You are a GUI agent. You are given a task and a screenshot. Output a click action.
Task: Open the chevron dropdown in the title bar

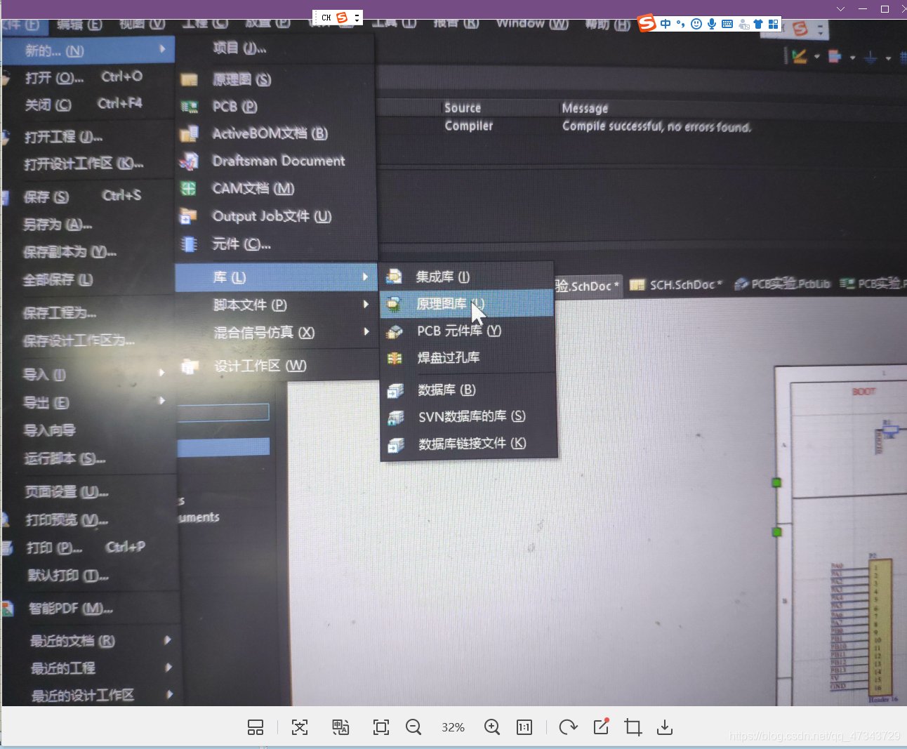point(841,10)
